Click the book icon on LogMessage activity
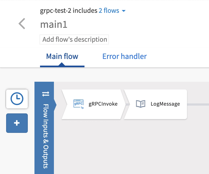The height and width of the screenshot is (174, 209). [141, 104]
